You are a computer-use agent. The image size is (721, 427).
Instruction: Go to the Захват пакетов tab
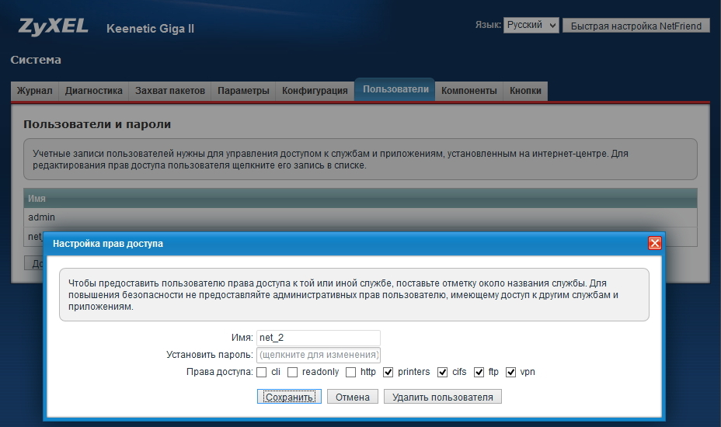pyautogui.click(x=170, y=91)
